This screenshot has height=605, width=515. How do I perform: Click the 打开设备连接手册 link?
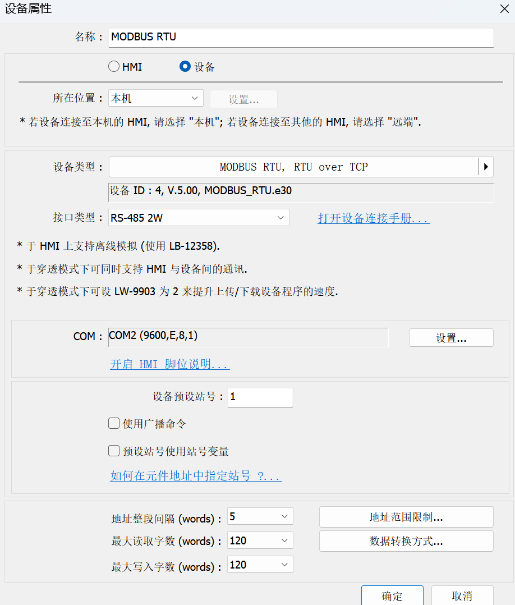coord(374,218)
